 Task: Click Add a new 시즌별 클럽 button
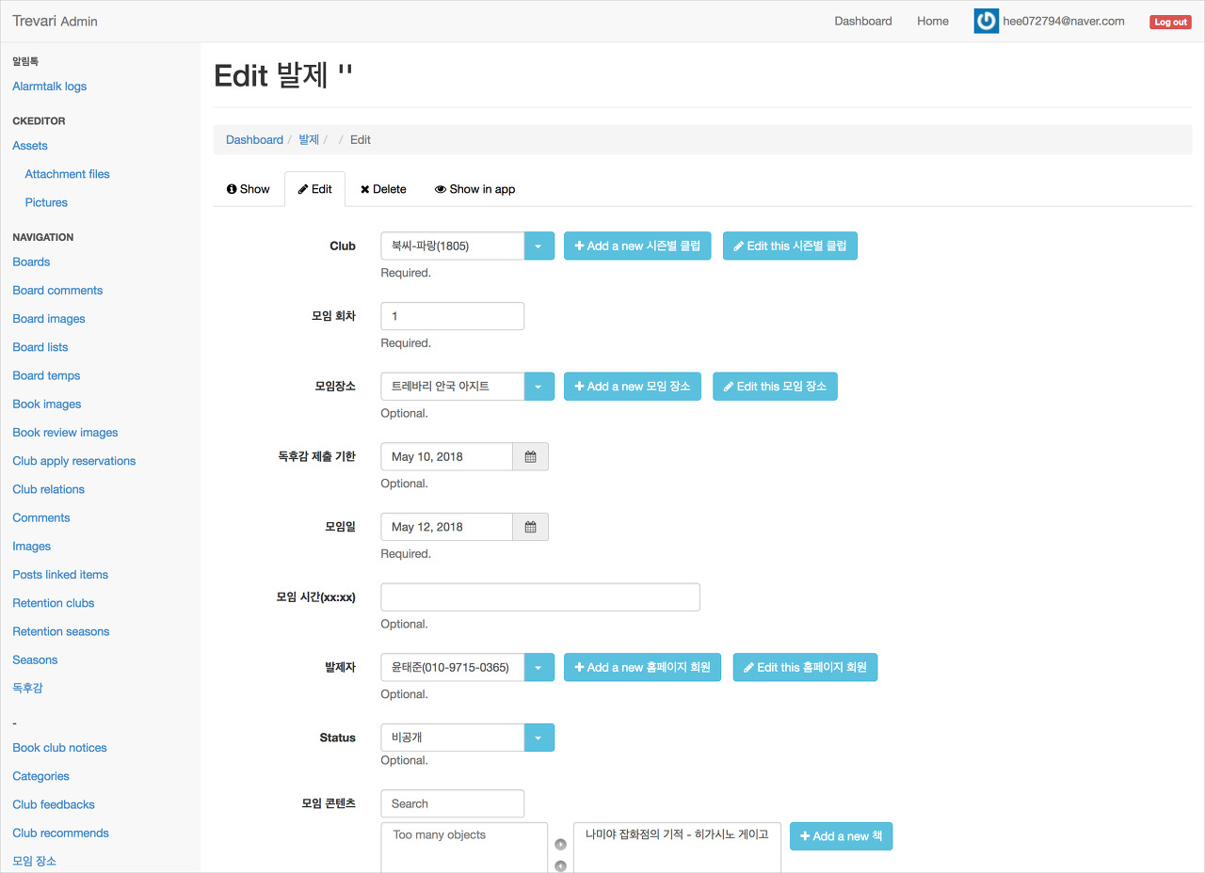click(637, 246)
